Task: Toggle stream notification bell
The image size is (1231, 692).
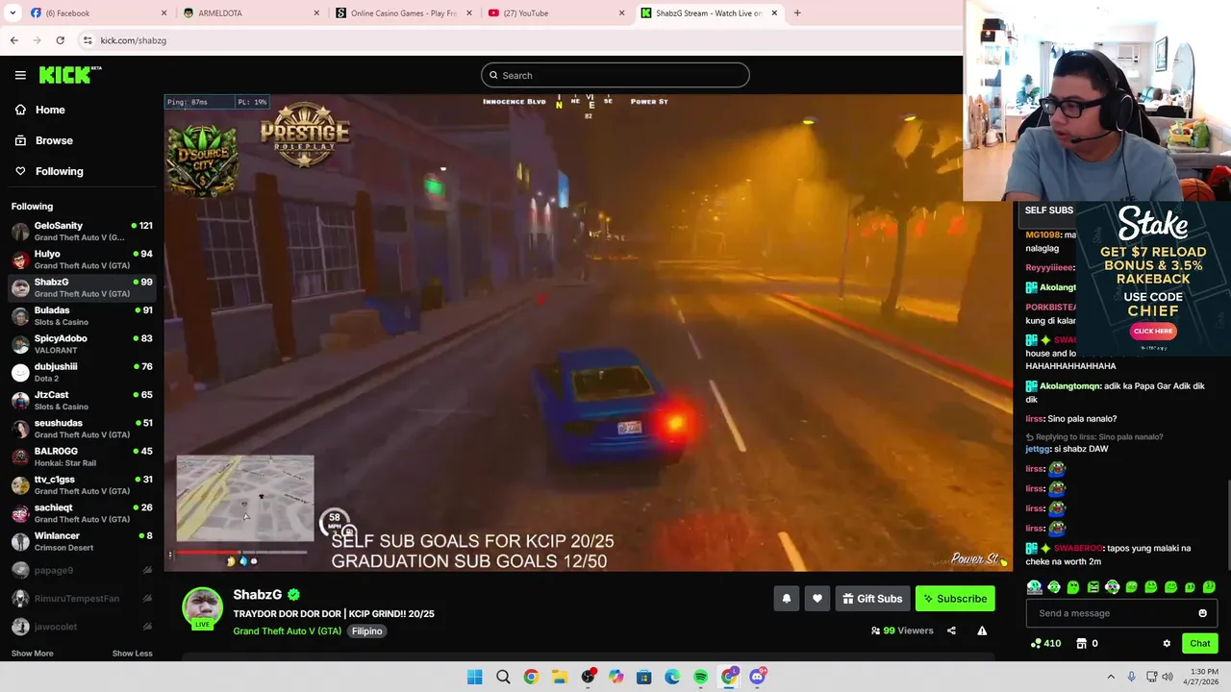Action: [x=786, y=599]
